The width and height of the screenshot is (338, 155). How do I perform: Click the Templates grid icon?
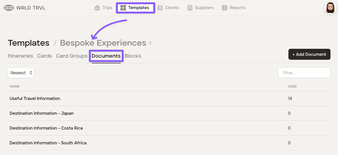(x=123, y=8)
